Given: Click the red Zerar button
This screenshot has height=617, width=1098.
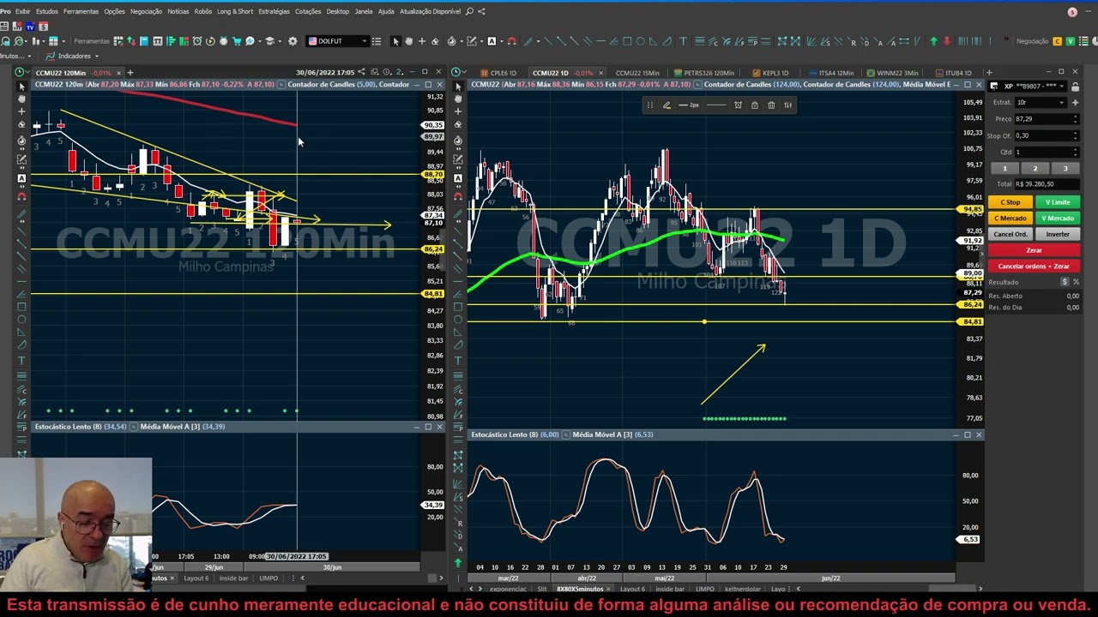Looking at the screenshot, I should point(1034,249).
